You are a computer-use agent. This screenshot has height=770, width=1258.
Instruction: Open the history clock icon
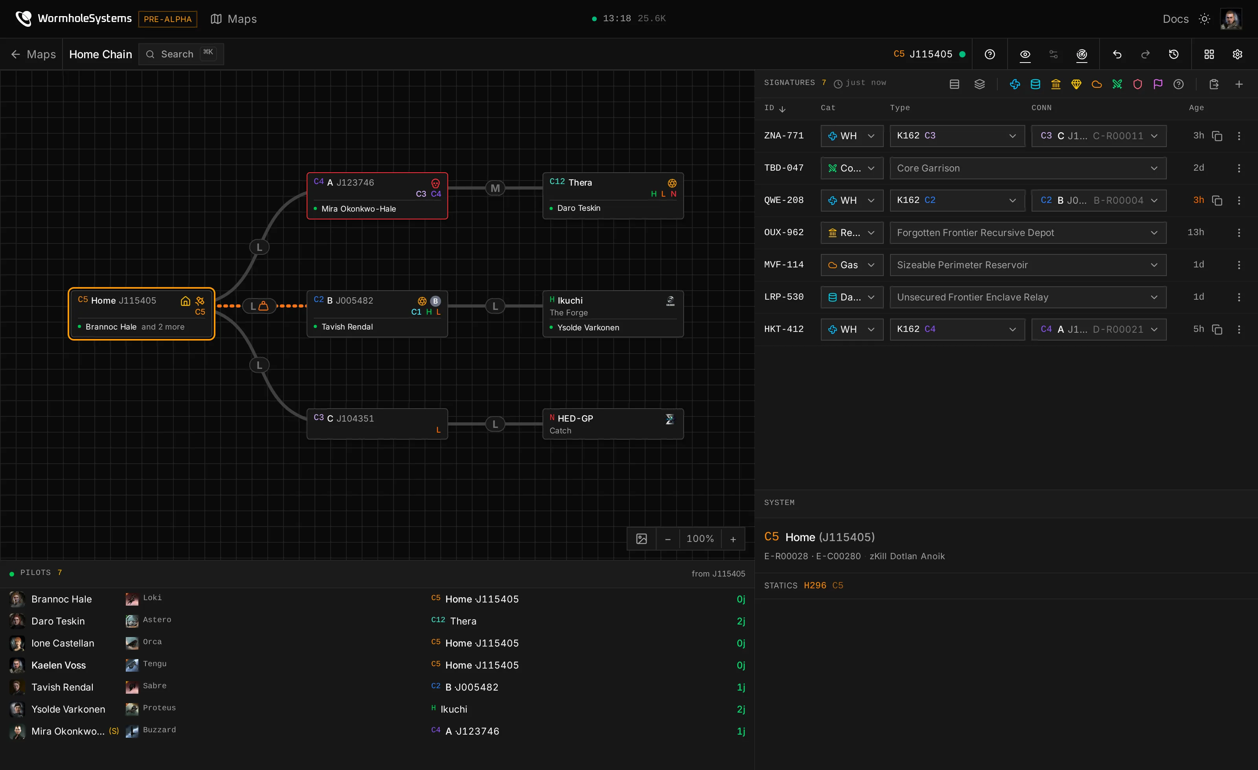pyautogui.click(x=1173, y=54)
